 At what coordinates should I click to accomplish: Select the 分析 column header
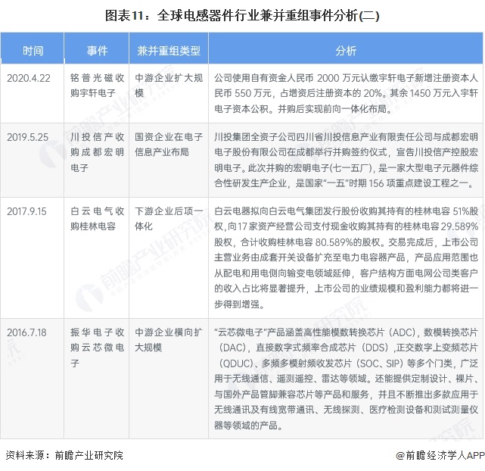[345, 50]
